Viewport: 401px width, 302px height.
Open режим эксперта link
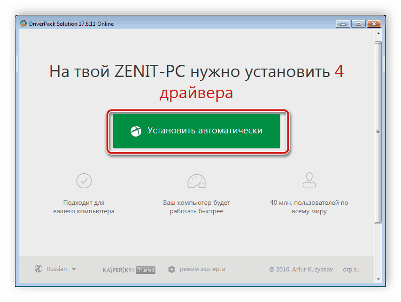[x=202, y=269]
